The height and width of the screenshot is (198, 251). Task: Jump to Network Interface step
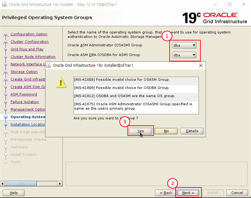28,64
